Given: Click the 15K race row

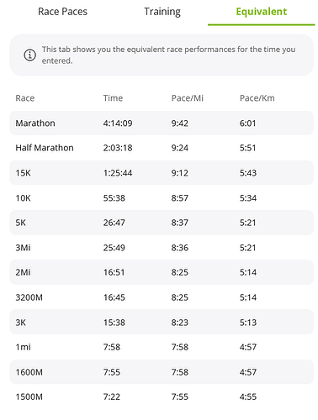Looking at the screenshot, I should point(162,173).
